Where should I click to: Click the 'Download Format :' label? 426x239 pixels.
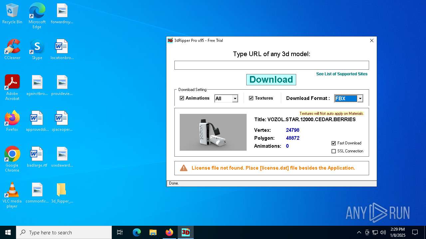pos(308,98)
